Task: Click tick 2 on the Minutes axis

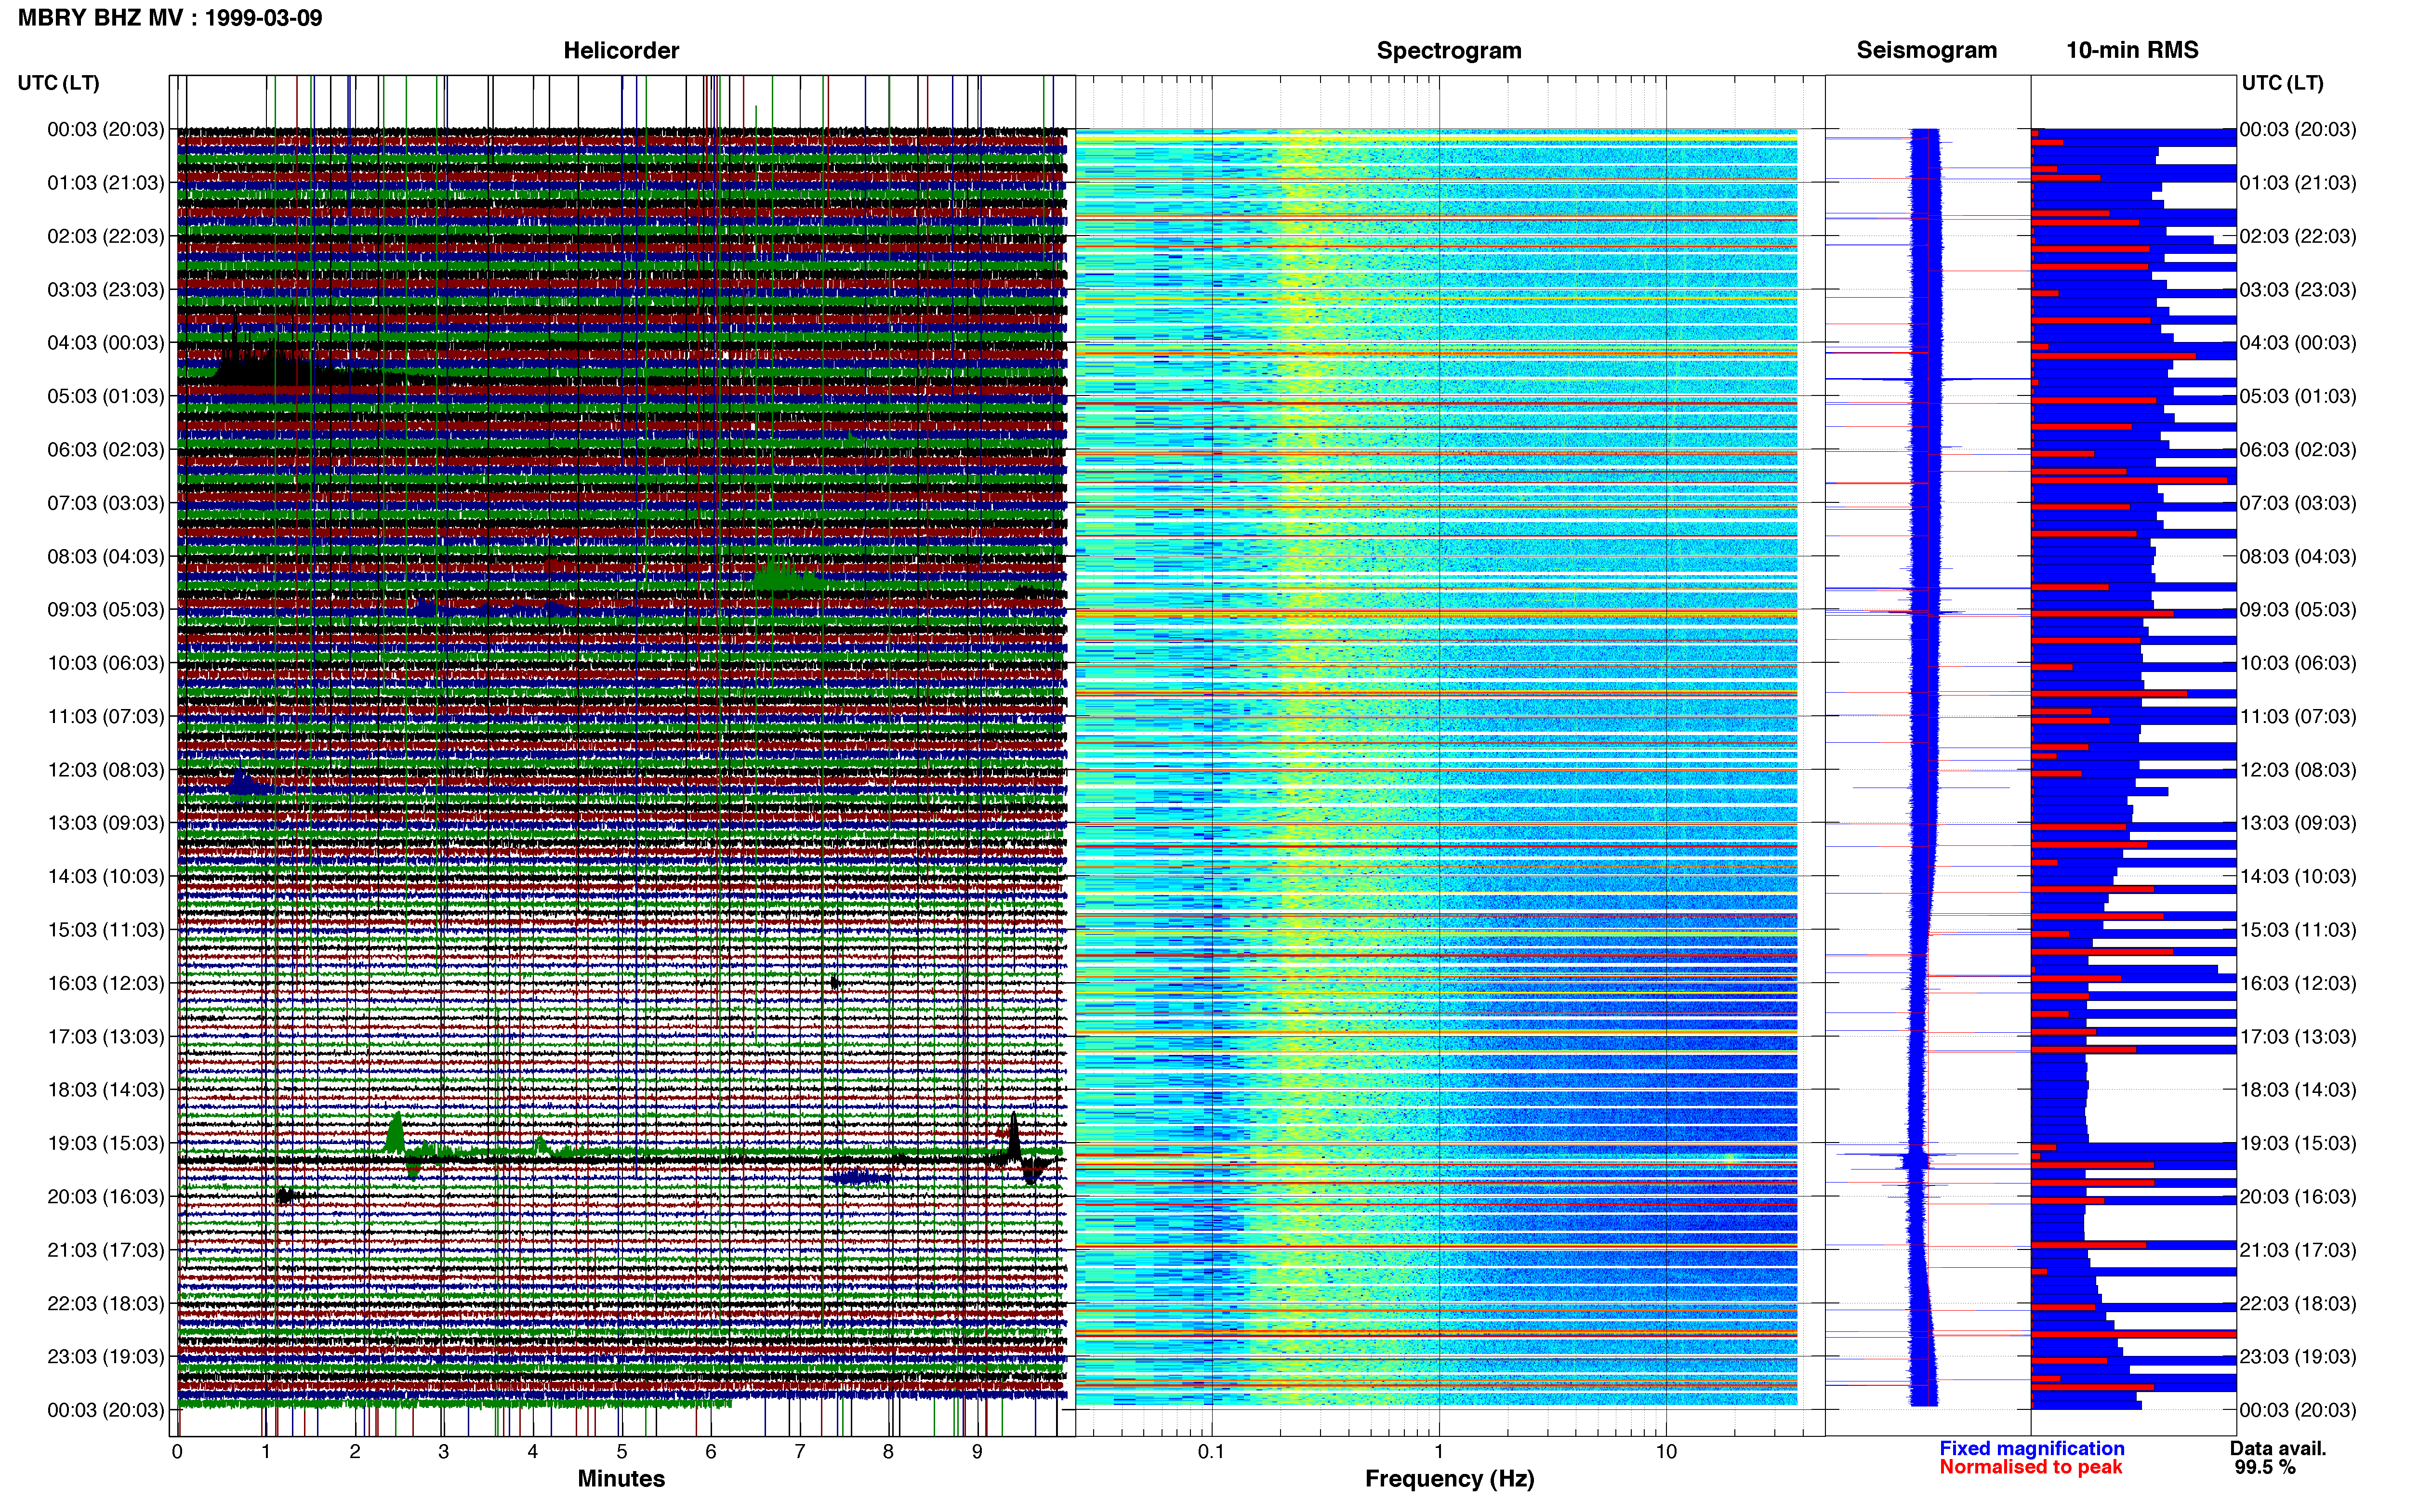Action: click(x=355, y=1452)
